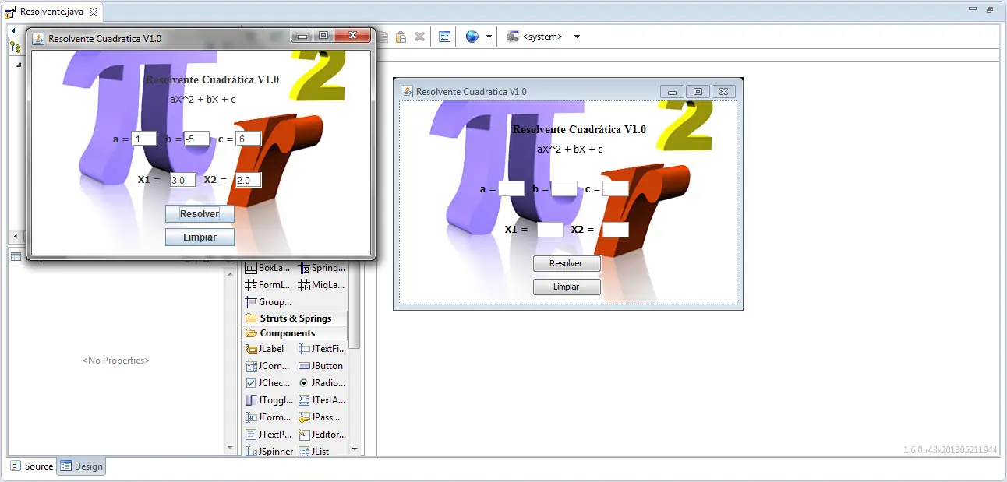1007x482 pixels.
Task: Collapse the Components palette category
Action: click(295, 333)
